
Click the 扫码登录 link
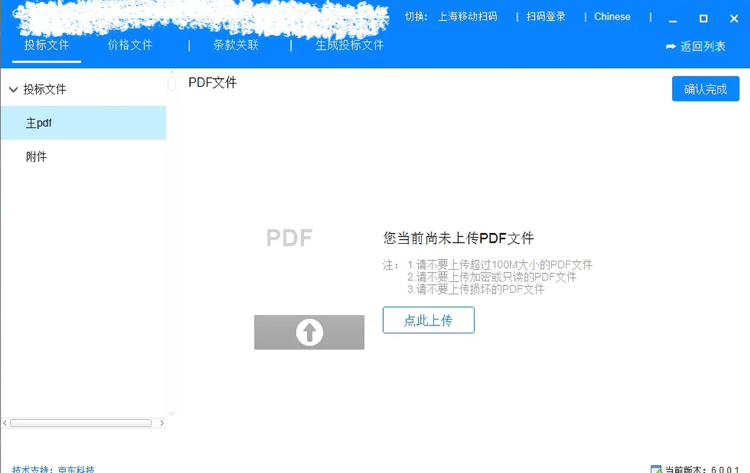545,16
